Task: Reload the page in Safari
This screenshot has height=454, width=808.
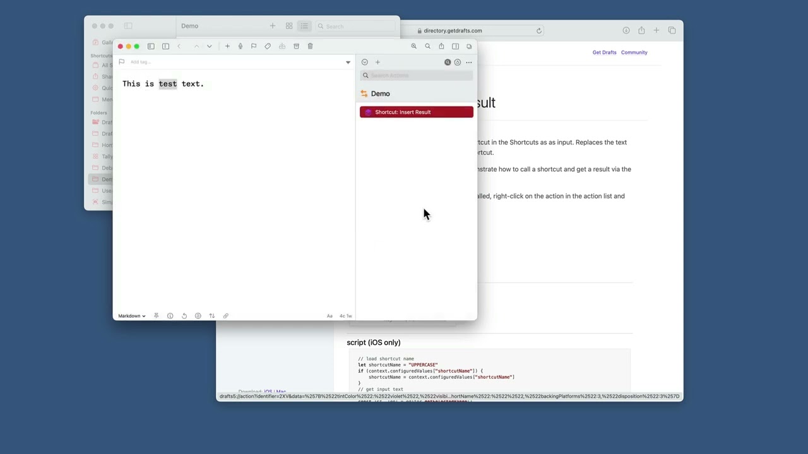Action: (x=538, y=30)
